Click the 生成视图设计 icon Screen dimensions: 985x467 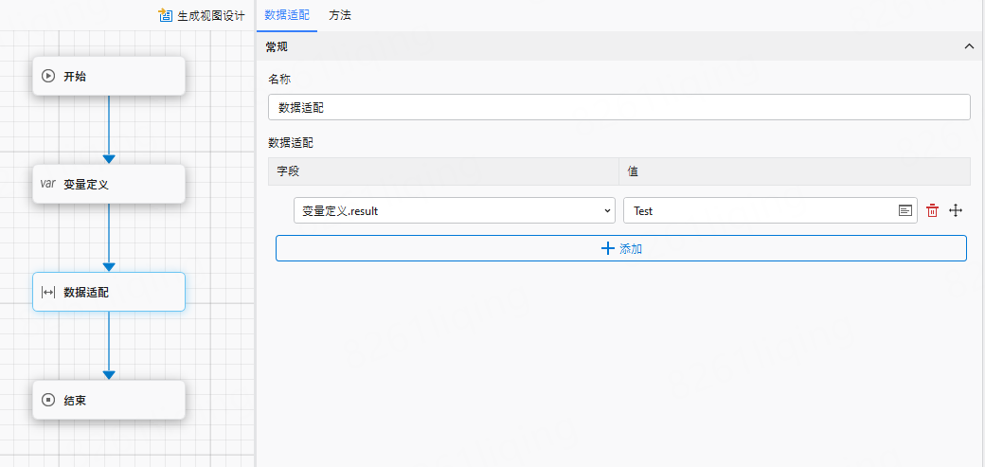pos(166,16)
